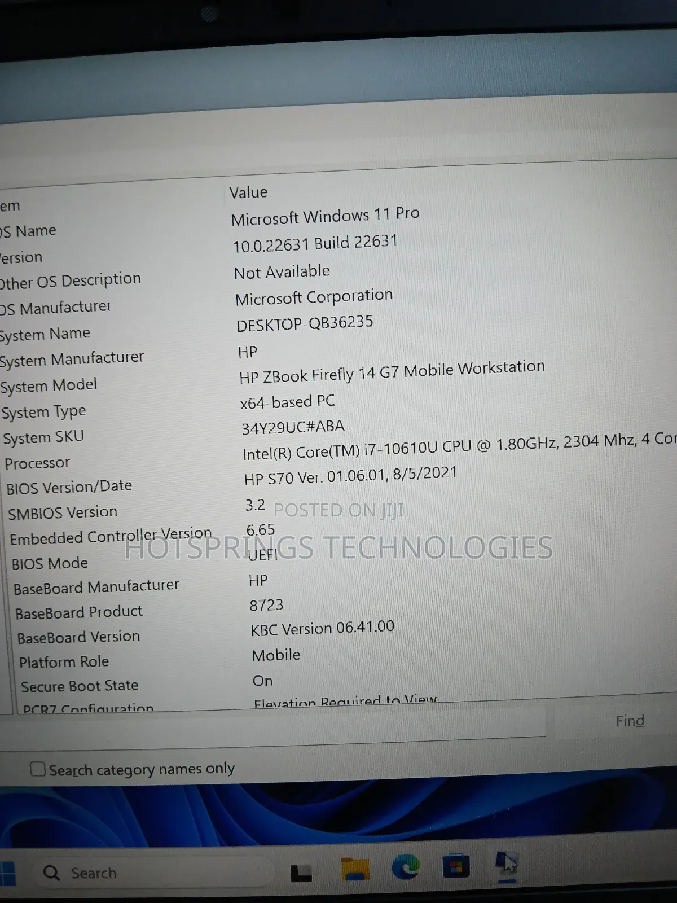This screenshot has height=903, width=677.
Task: Click the Intel Core i7-10610U processor value
Action: tap(460, 446)
